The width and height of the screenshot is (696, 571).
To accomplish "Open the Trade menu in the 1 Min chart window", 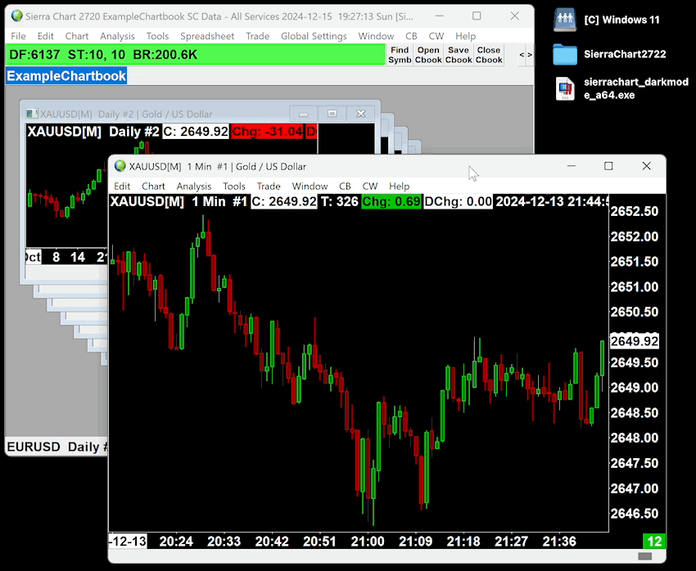I will click(269, 187).
